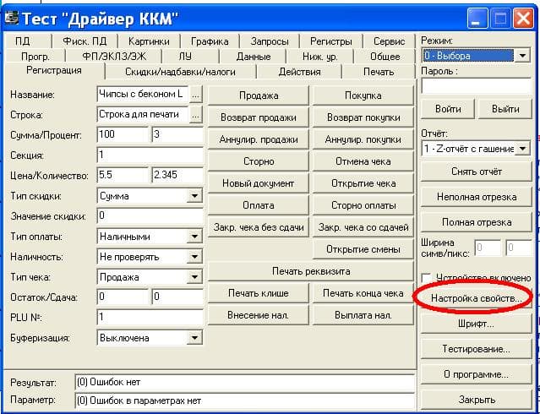540x414 pixels.
Task: Click the Неполная отрезка button
Action: click(x=477, y=197)
